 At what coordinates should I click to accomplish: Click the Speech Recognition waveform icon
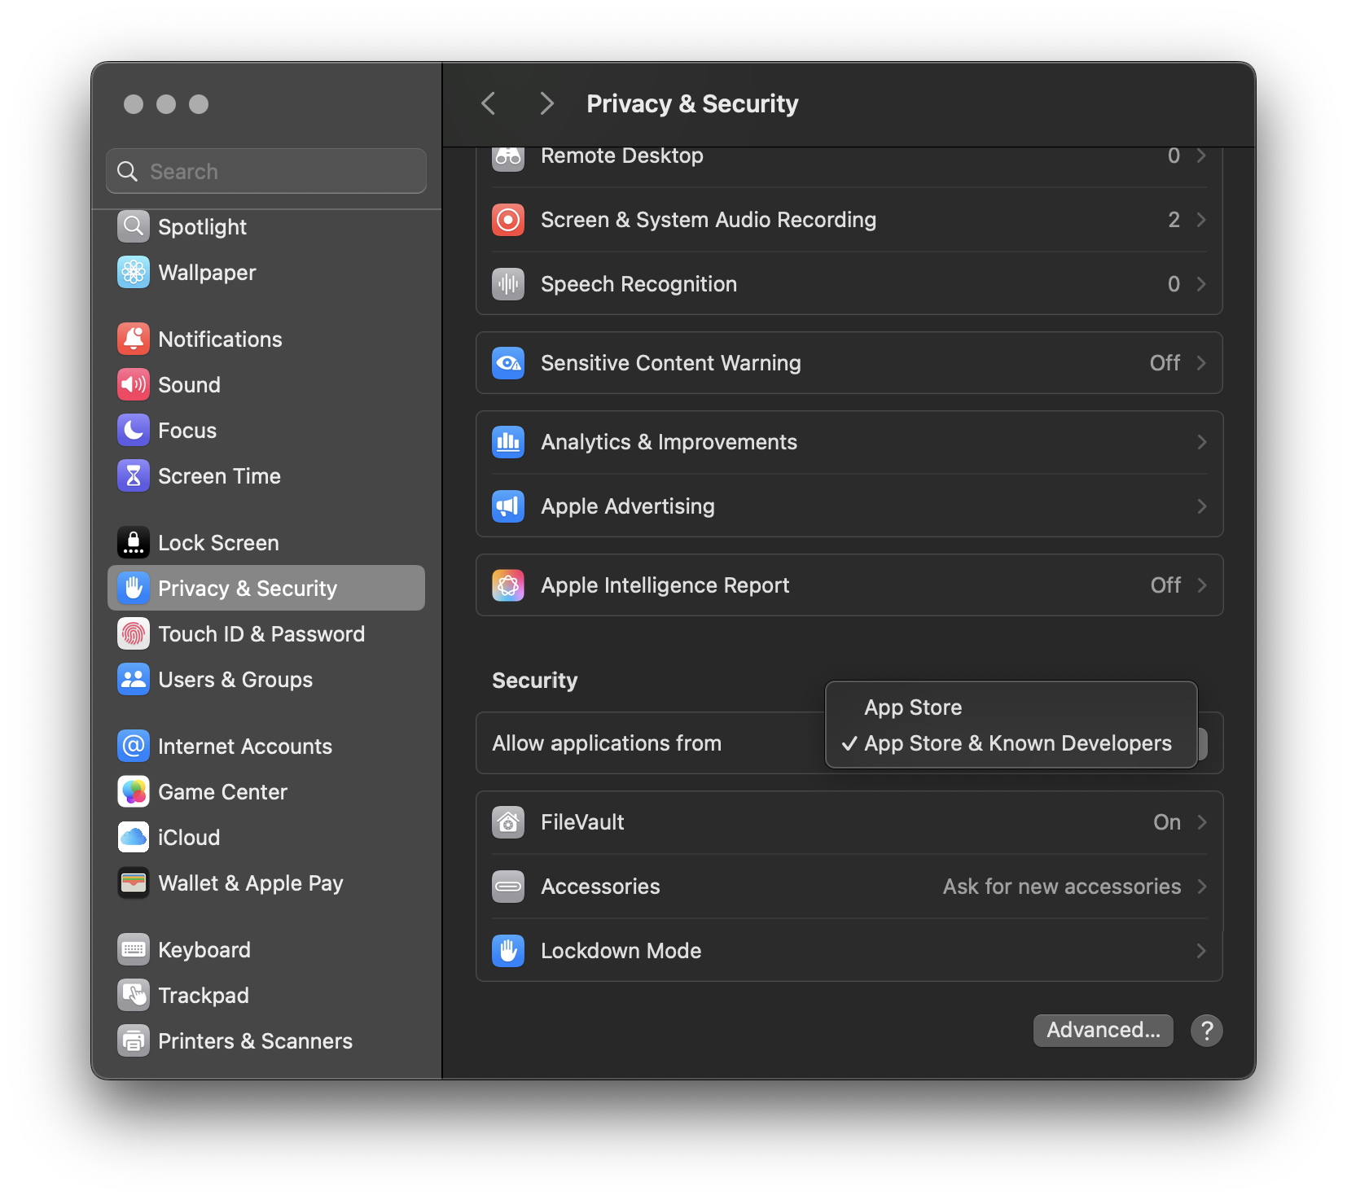[x=508, y=284]
